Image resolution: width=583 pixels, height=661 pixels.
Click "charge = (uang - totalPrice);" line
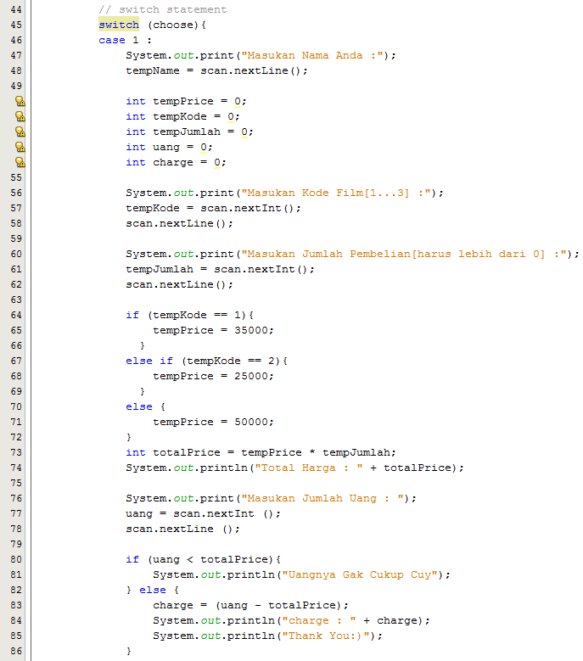click(x=251, y=605)
